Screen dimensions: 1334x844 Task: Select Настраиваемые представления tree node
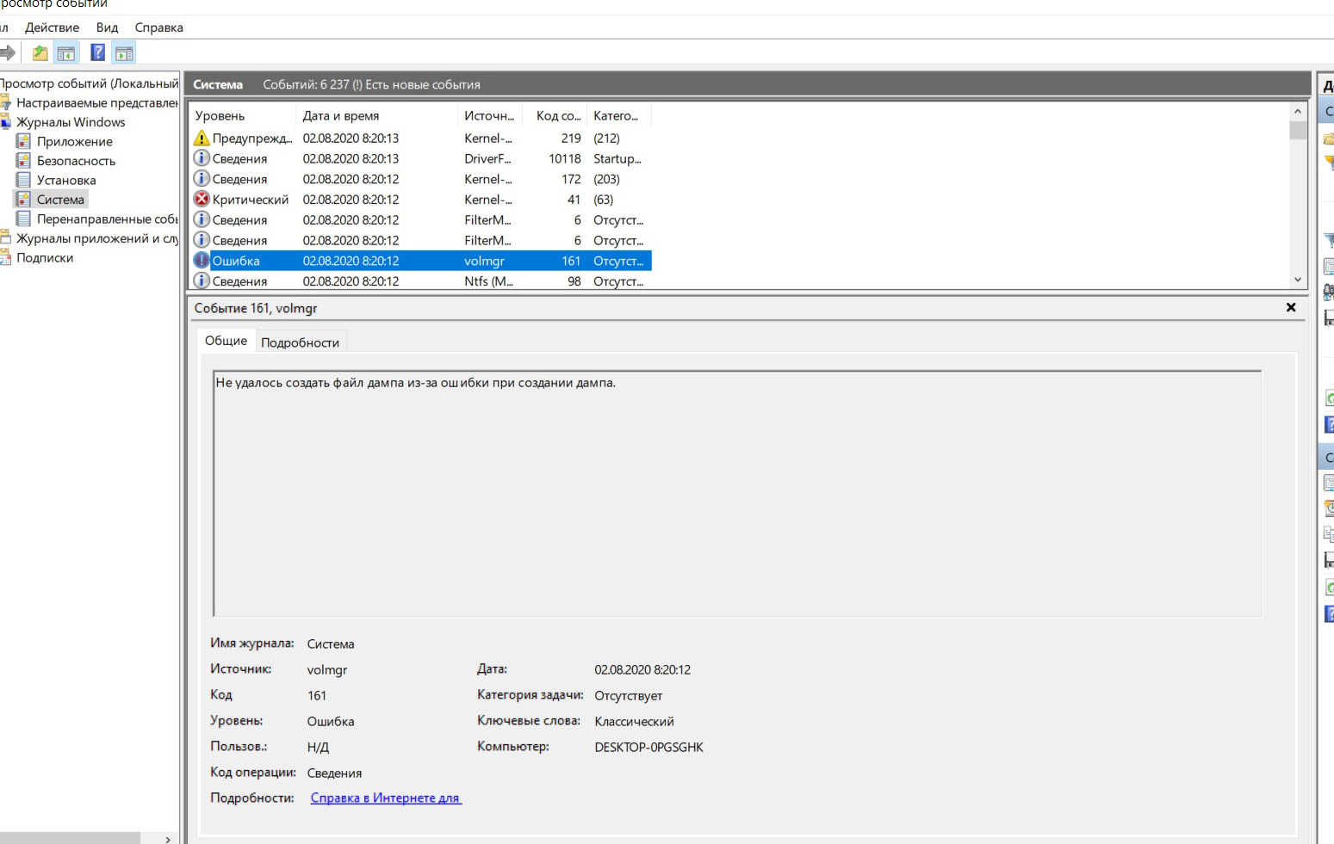[96, 102]
